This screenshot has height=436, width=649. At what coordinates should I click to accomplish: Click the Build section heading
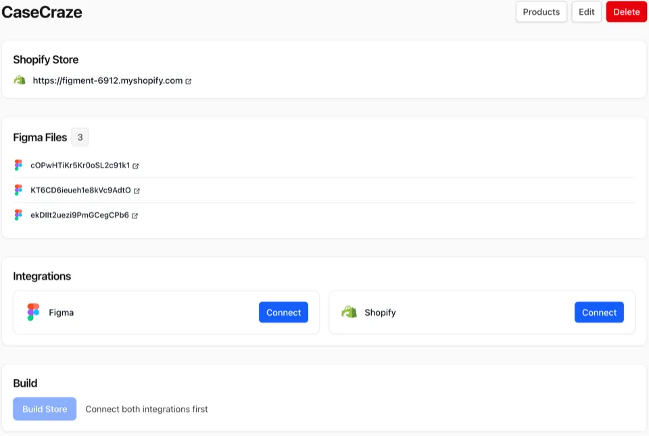point(25,383)
